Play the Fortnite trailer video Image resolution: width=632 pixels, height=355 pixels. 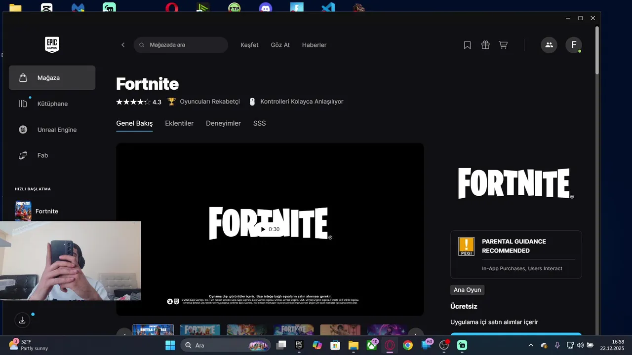(270, 229)
